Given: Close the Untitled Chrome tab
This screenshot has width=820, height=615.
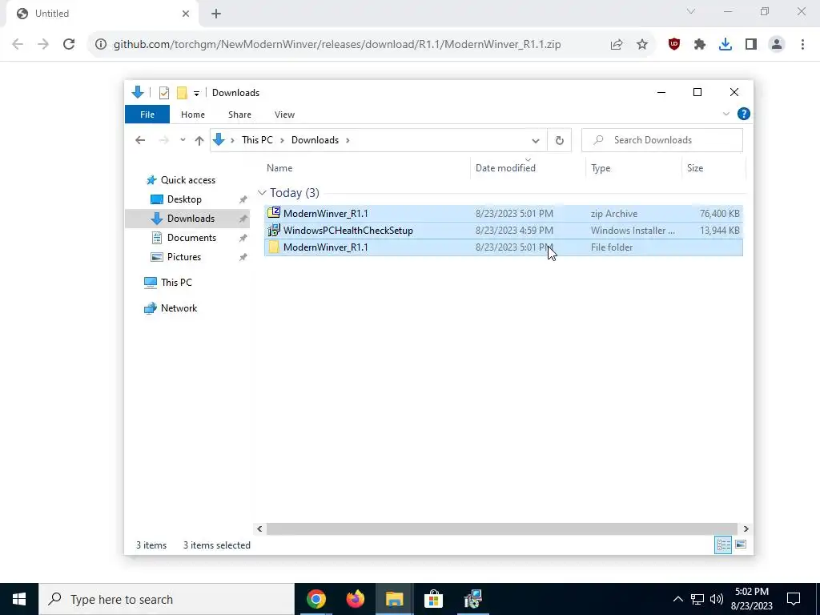Looking at the screenshot, I should (186, 14).
